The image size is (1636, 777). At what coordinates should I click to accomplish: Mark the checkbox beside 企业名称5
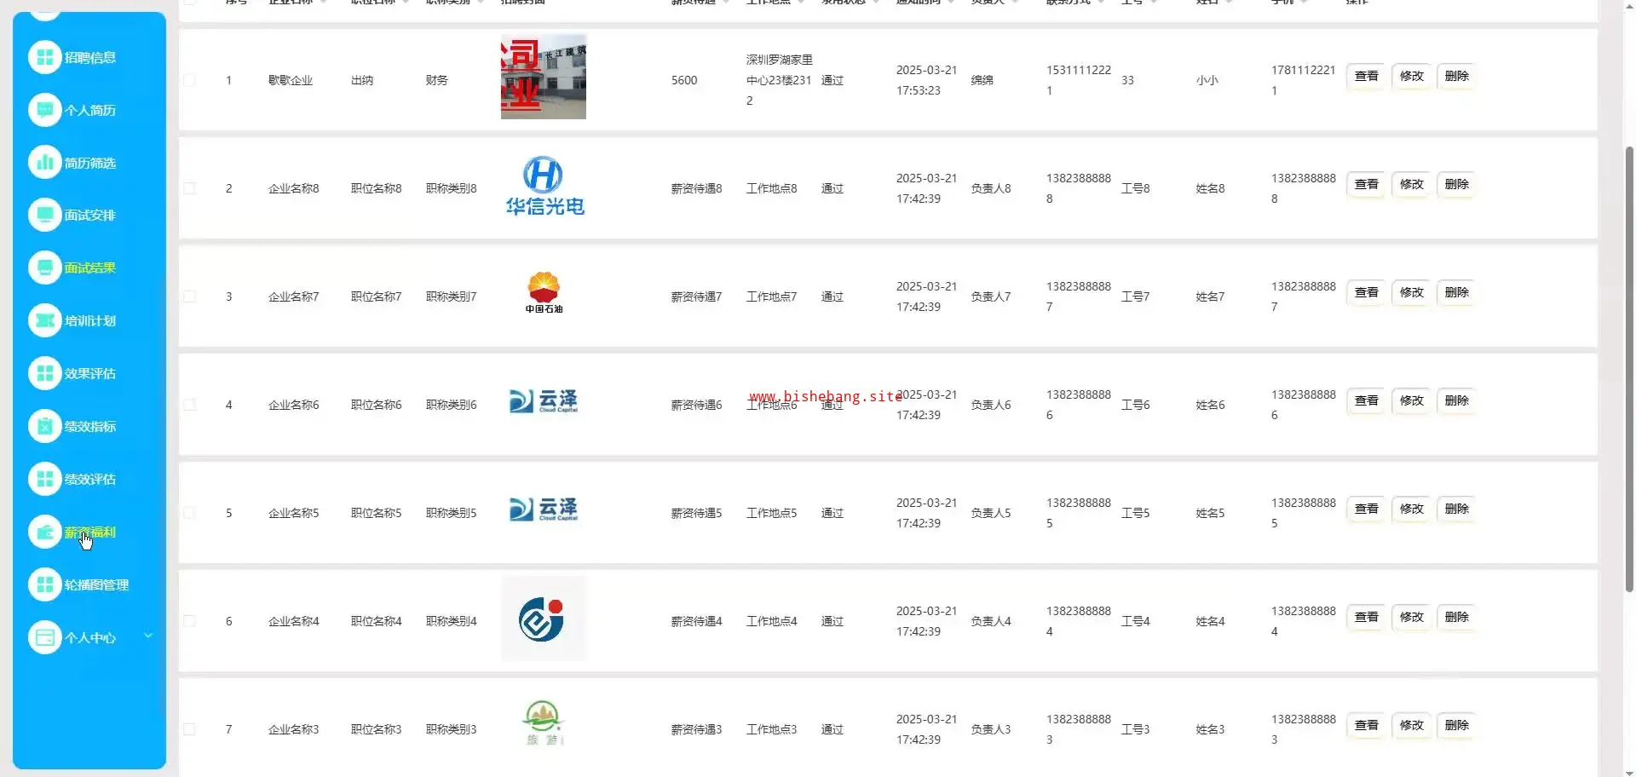pyautogui.click(x=189, y=513)
